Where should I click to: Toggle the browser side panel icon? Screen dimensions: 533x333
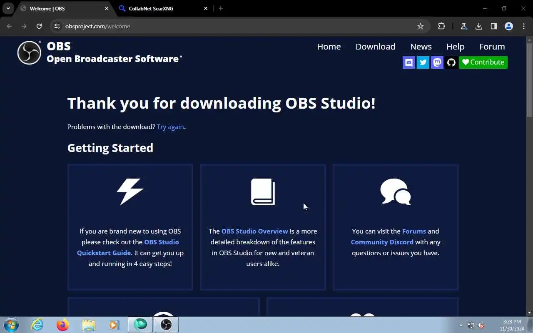point(494,26)
